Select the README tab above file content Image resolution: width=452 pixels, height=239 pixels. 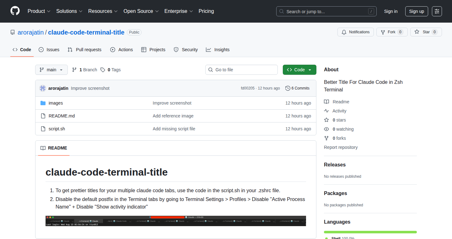[54, 148]
